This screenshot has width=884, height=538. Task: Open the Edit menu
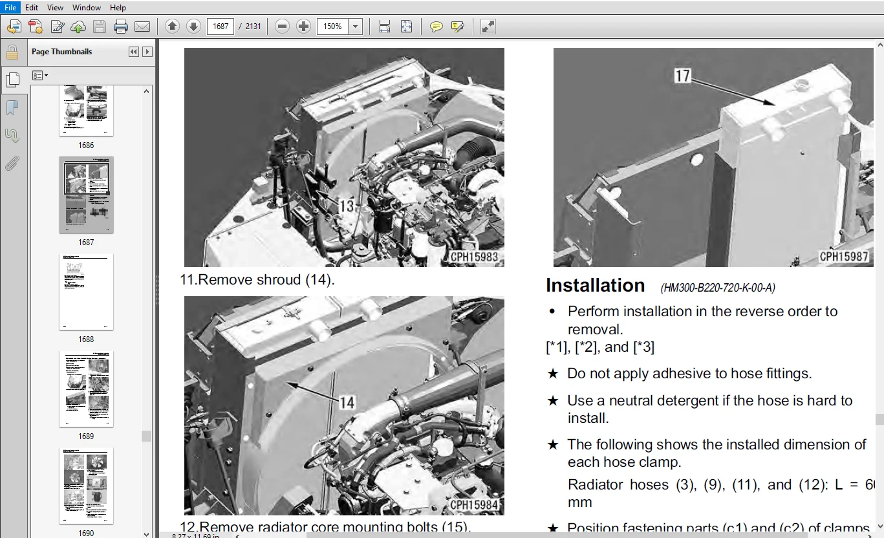32,7
